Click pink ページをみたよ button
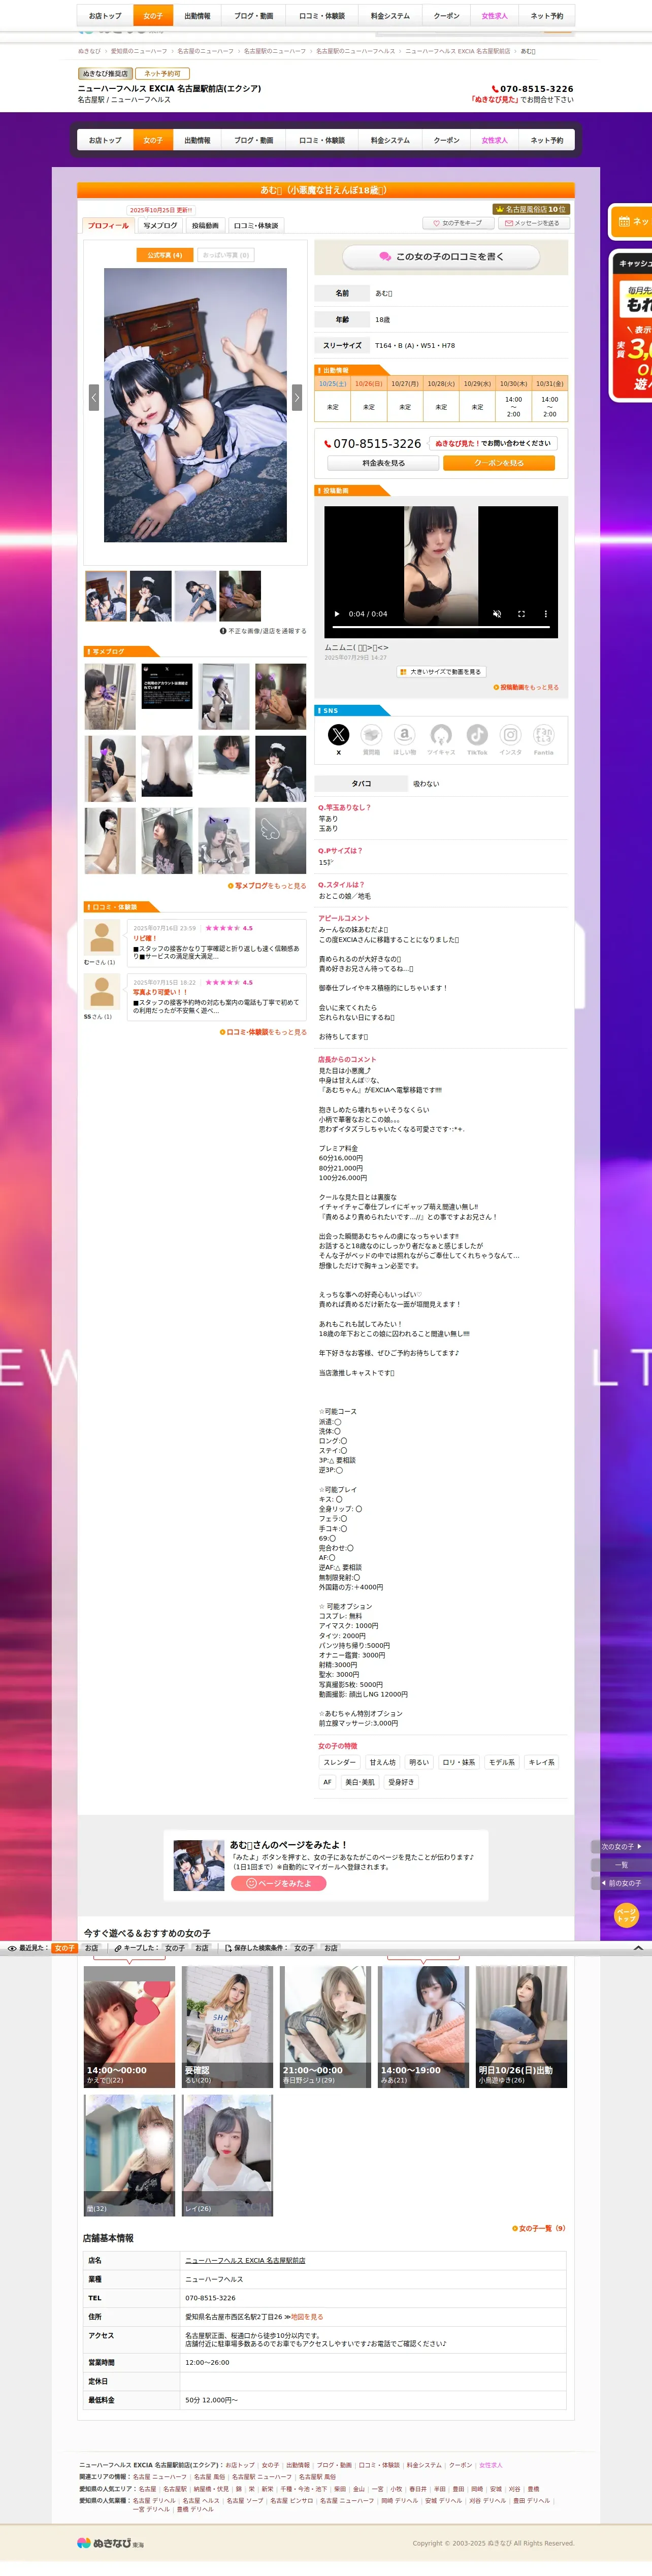 point(279,1883)
